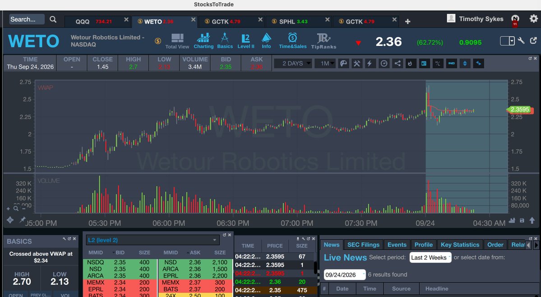Click the header wrench settings icon
This screenshot has height=297, width=541.
click(x=521, y=41)
